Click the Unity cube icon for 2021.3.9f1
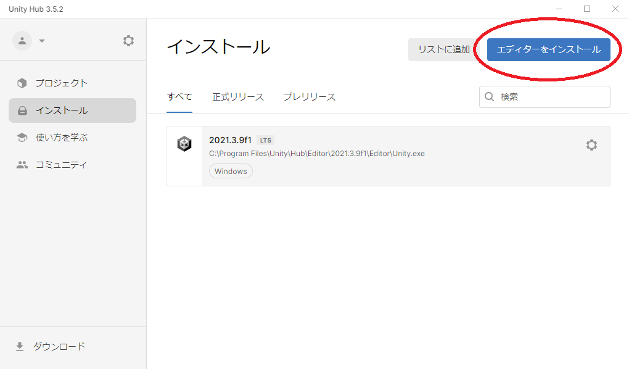The width and height of the screenshot is (629, 369). coord(184,144)
